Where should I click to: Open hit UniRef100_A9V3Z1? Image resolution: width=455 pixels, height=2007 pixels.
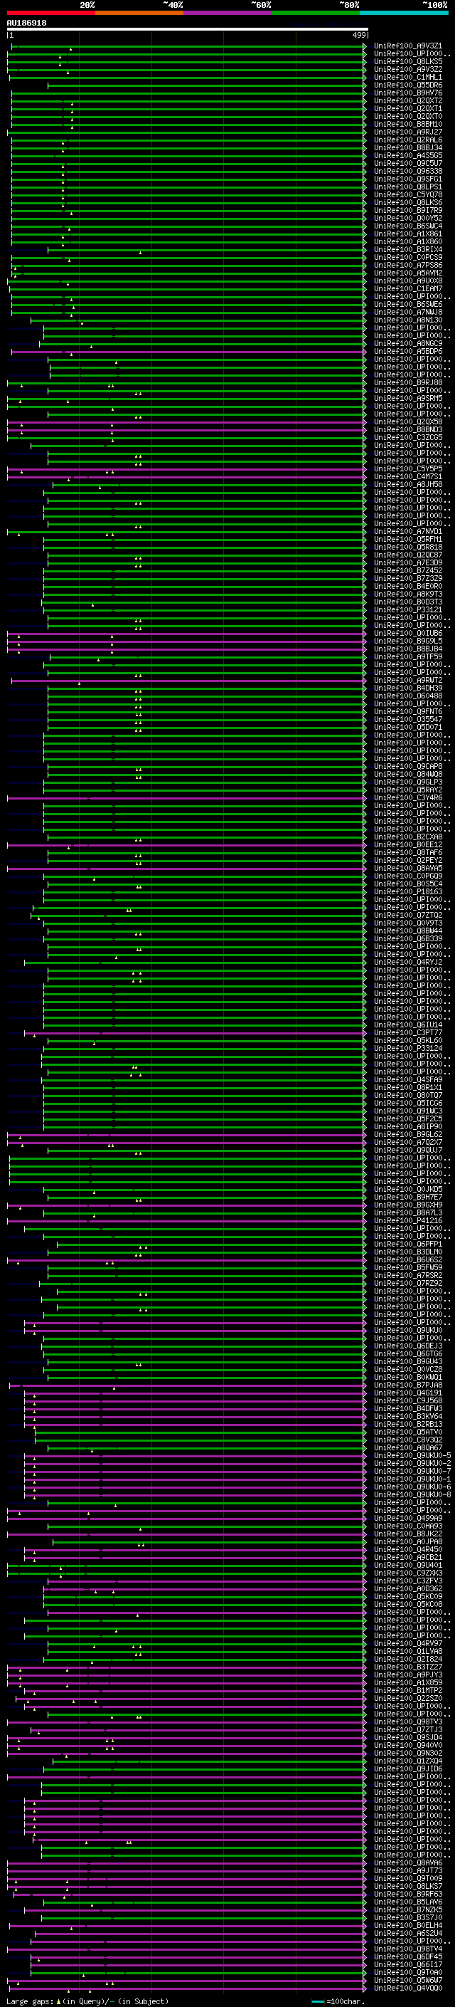point(408,46)
